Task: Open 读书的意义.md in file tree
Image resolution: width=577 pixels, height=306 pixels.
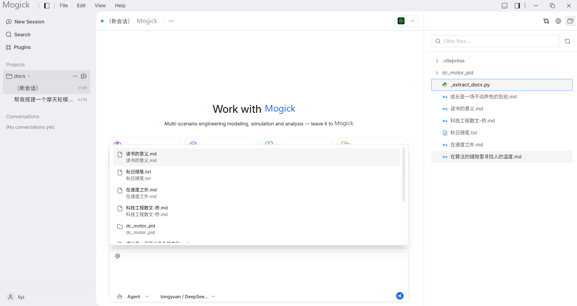Action: (502, 109)
